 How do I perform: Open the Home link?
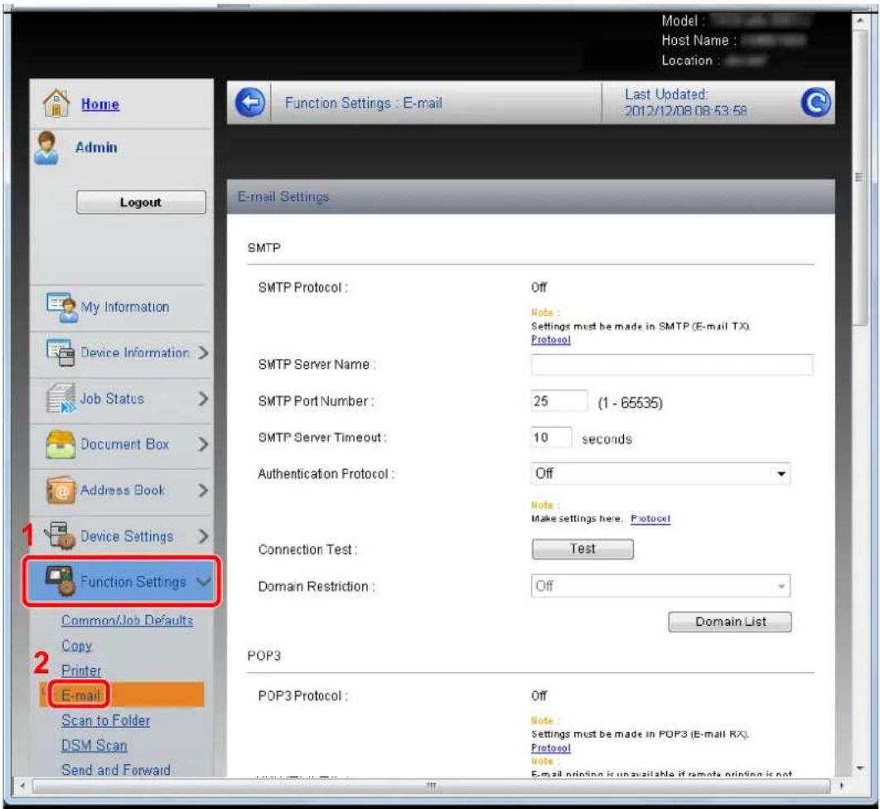click(x=100, y=104)
